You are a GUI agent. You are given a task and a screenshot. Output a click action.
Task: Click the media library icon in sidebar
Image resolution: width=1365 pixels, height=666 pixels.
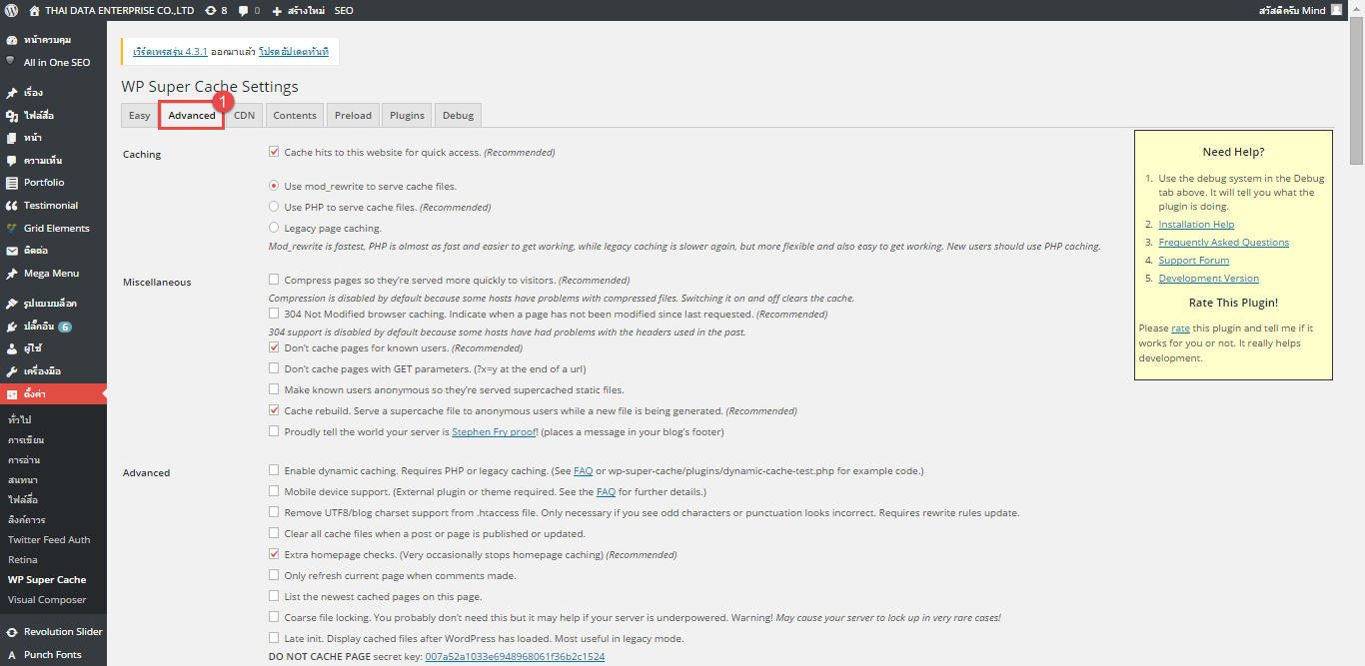[12, 116]
